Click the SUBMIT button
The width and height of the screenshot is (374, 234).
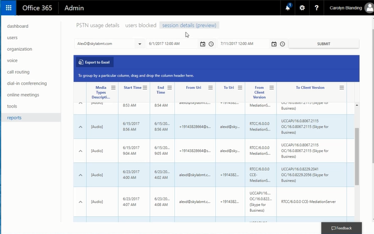pyautogui.click(x=323, y=44)
